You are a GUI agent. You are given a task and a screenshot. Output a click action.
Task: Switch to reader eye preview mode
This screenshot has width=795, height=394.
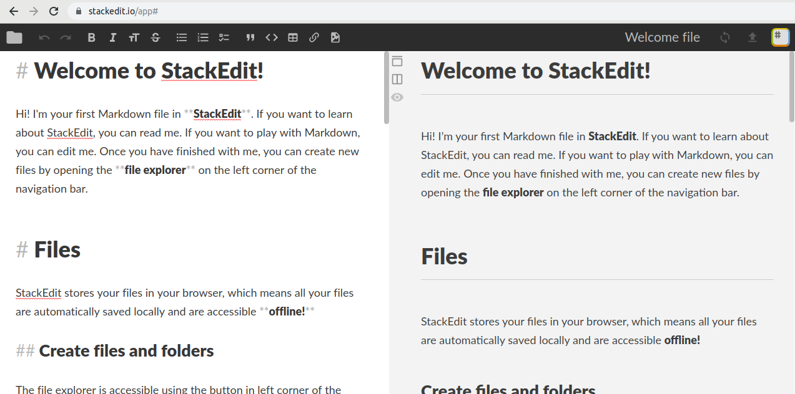tap(397, 97)
